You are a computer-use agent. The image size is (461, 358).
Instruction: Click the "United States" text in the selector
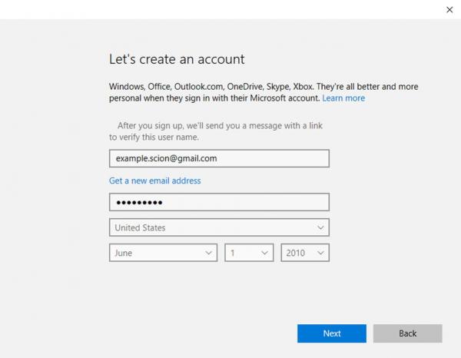coord(140,227)
